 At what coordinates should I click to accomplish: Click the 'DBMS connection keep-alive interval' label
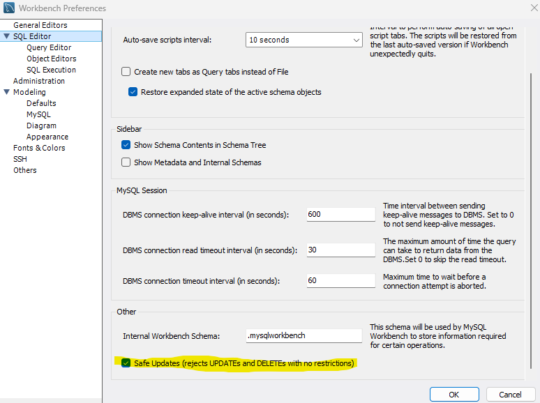coord(206,215)
